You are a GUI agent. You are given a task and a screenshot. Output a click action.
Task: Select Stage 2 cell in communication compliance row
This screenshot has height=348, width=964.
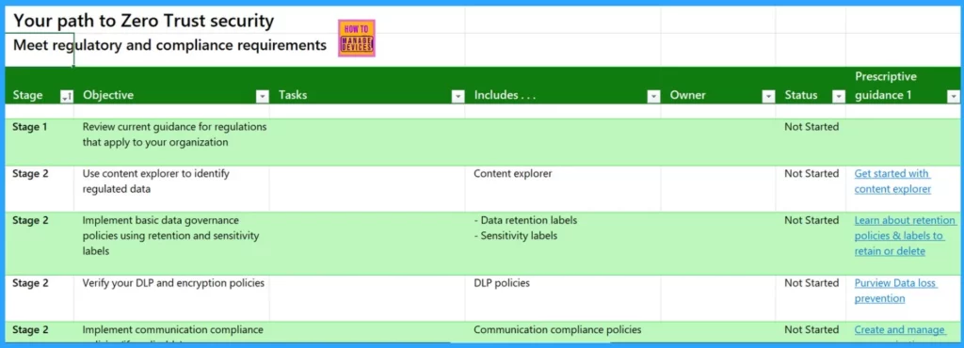[40, 331]
